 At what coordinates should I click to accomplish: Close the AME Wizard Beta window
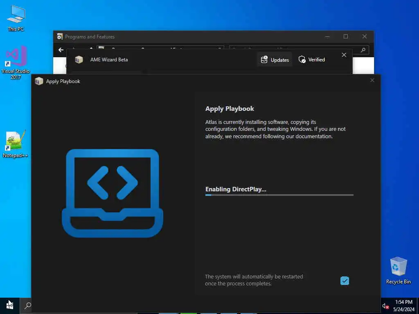click(x=344, y=55)
